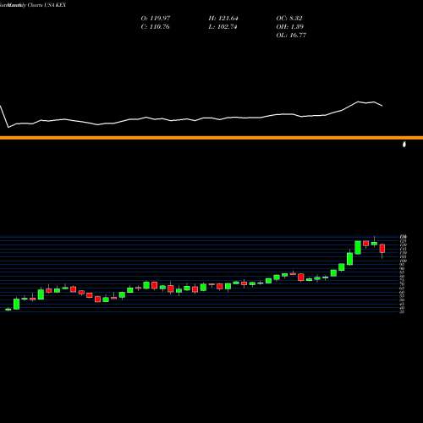This screenshot has height=423, width=423.
Task: Click the OH: 1.39 value
Action: [x=289, y=27]
